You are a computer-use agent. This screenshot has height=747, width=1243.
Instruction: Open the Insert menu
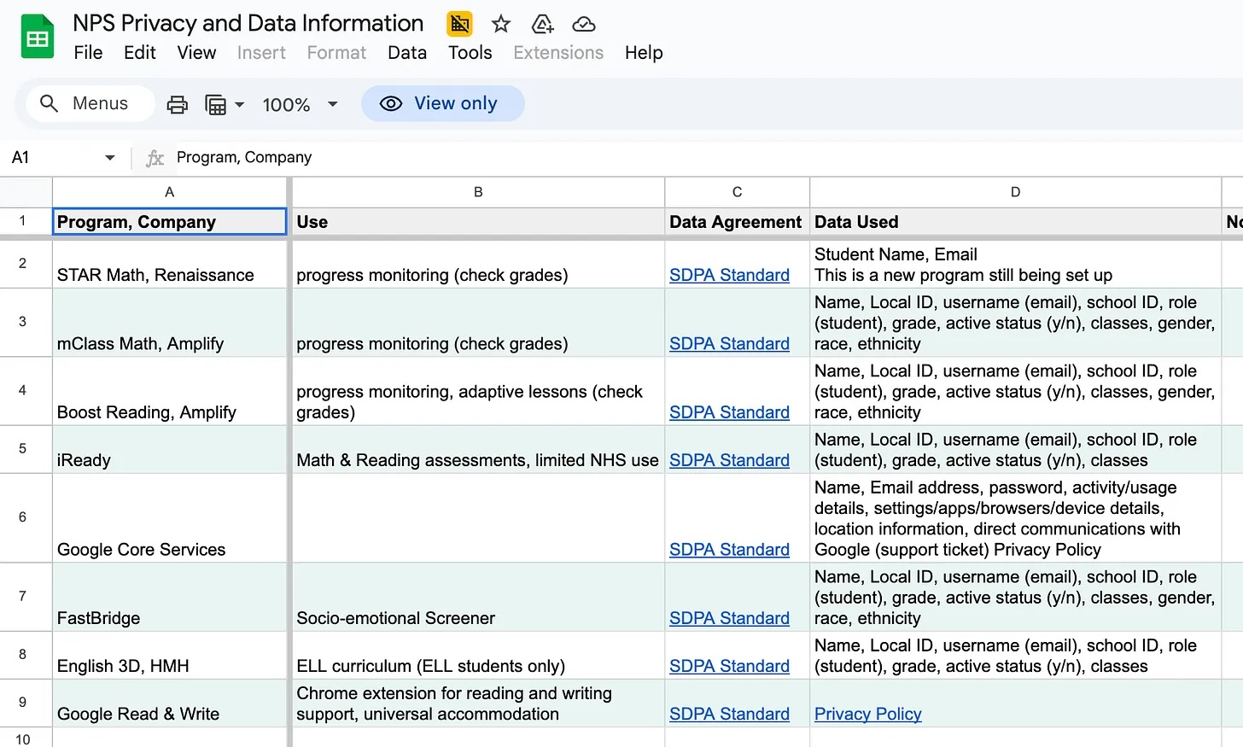pos(261,53)
